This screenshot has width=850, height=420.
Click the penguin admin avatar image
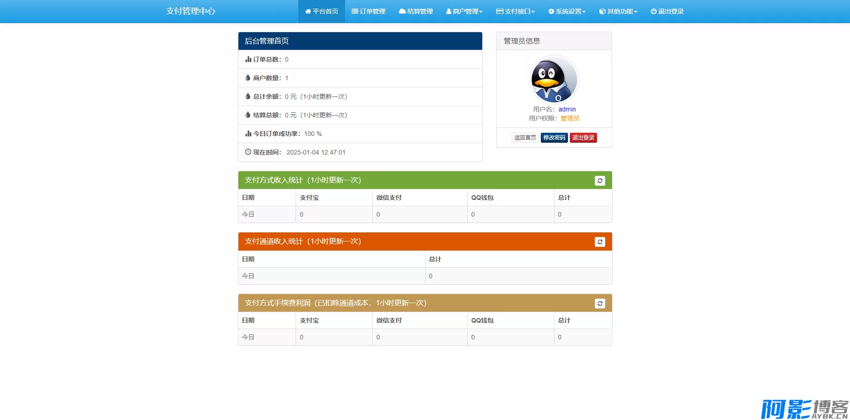[554, 80]
